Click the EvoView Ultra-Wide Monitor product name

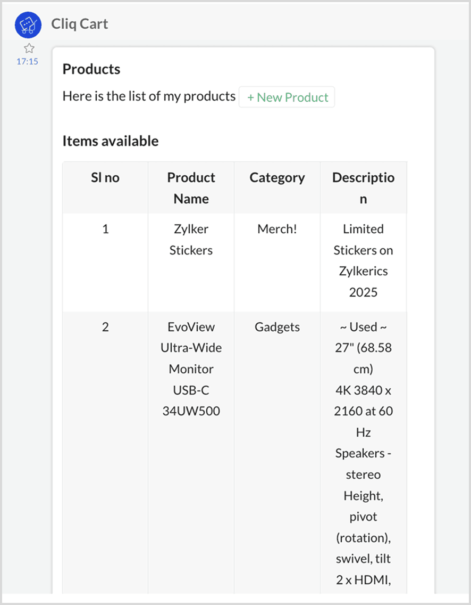pyautogui.click(x=191, y=369)
